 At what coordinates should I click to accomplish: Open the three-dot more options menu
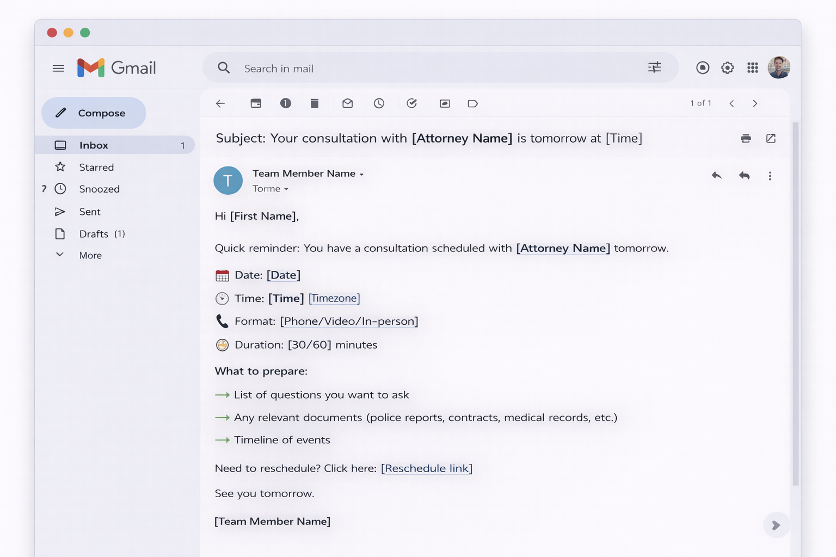[770, 176]
